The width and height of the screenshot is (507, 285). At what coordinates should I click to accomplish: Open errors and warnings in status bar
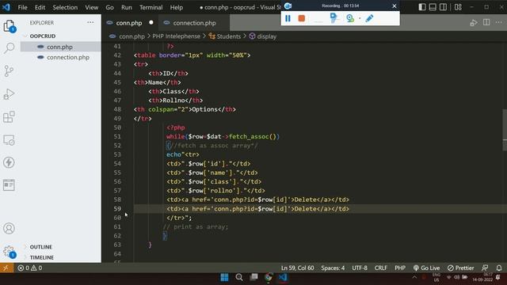pyautogui.click(x=30, y=268)
